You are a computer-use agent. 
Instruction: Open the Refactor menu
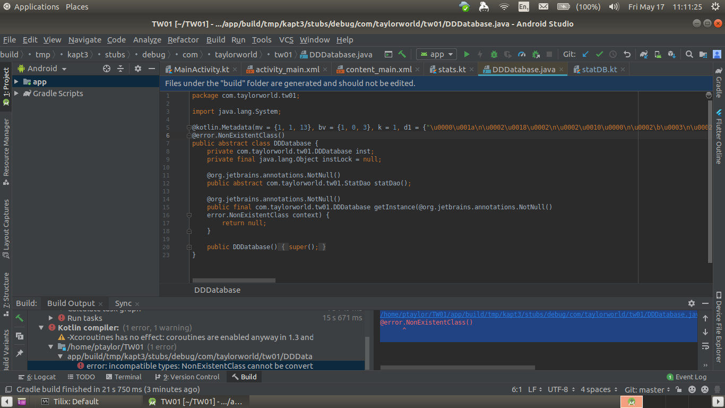coord(183,40)
